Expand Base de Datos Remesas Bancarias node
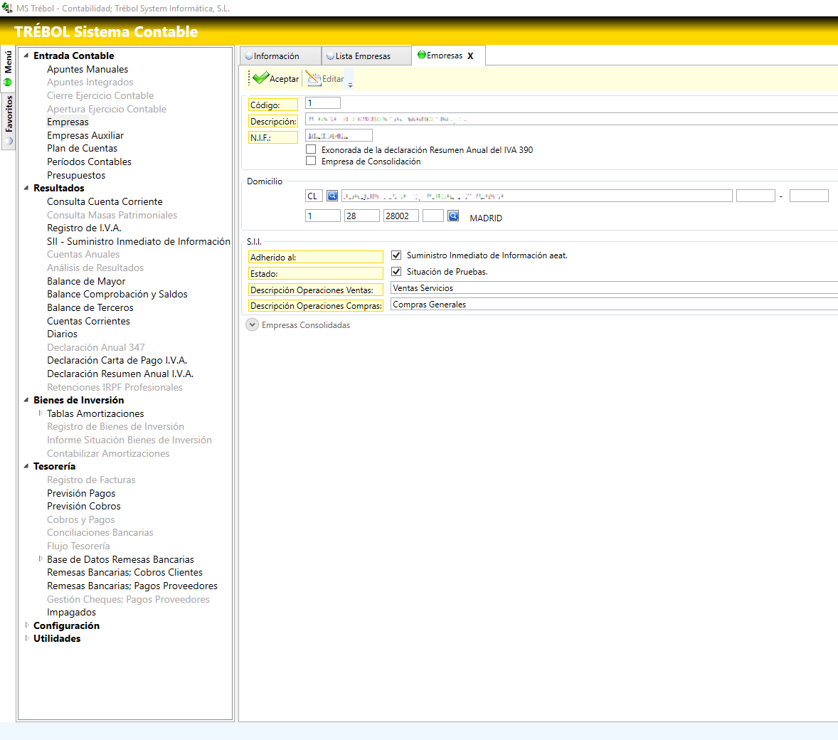 pyautogui.click(x=40, y=559)
